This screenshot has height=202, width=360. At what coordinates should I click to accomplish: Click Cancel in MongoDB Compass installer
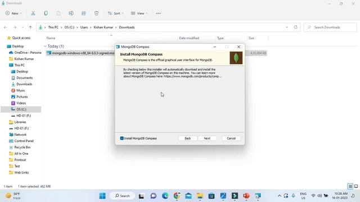[231, 139]
